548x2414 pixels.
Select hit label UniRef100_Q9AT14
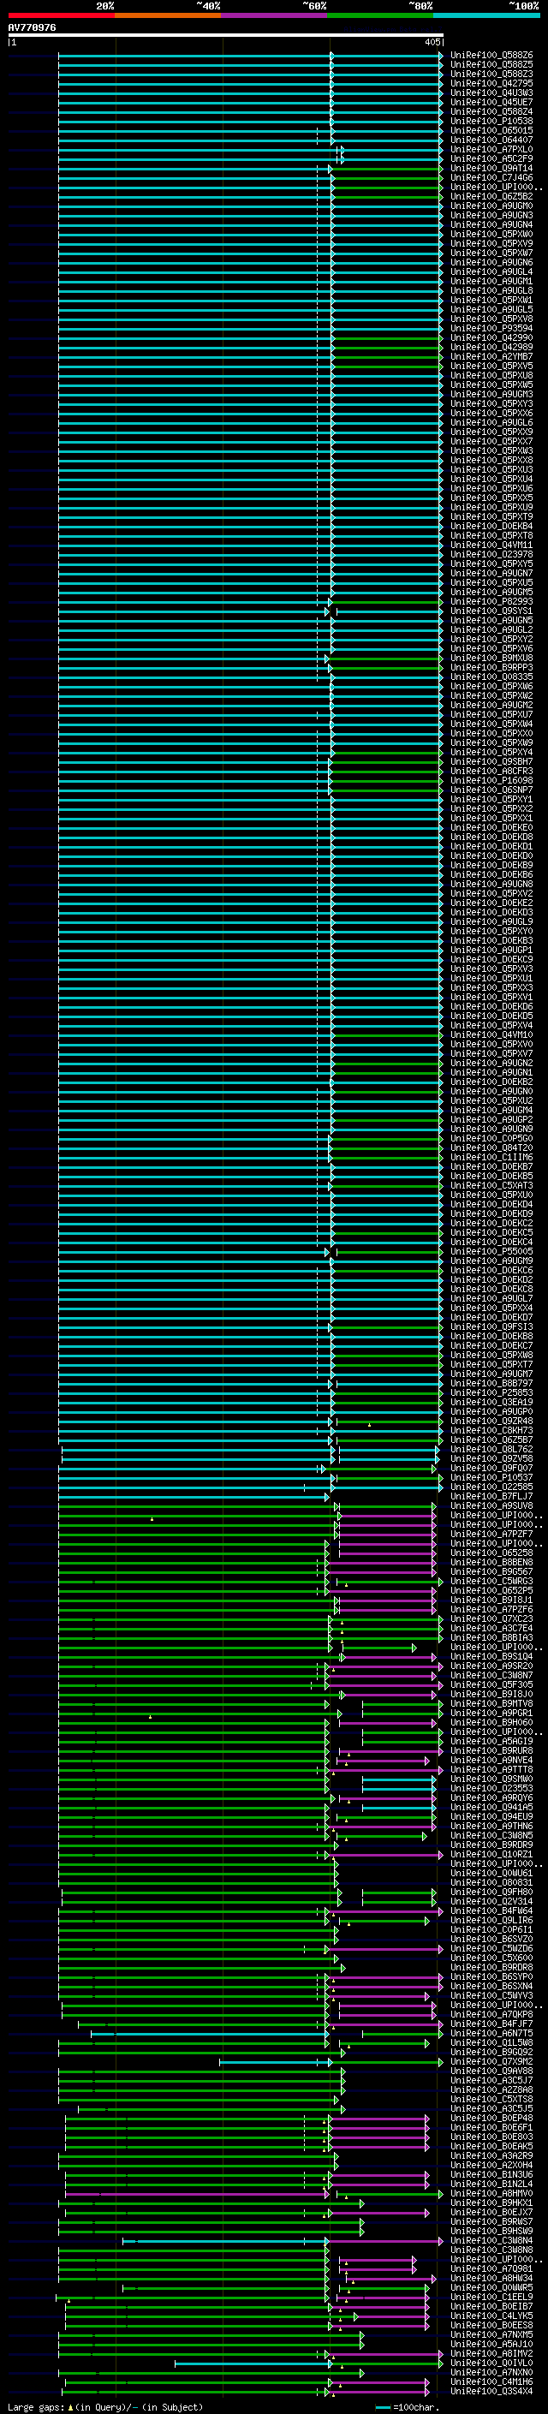tap(491, 169)
